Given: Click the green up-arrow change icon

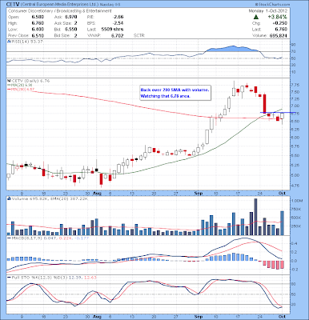Looking at the screenshot, I should (256, 17).
